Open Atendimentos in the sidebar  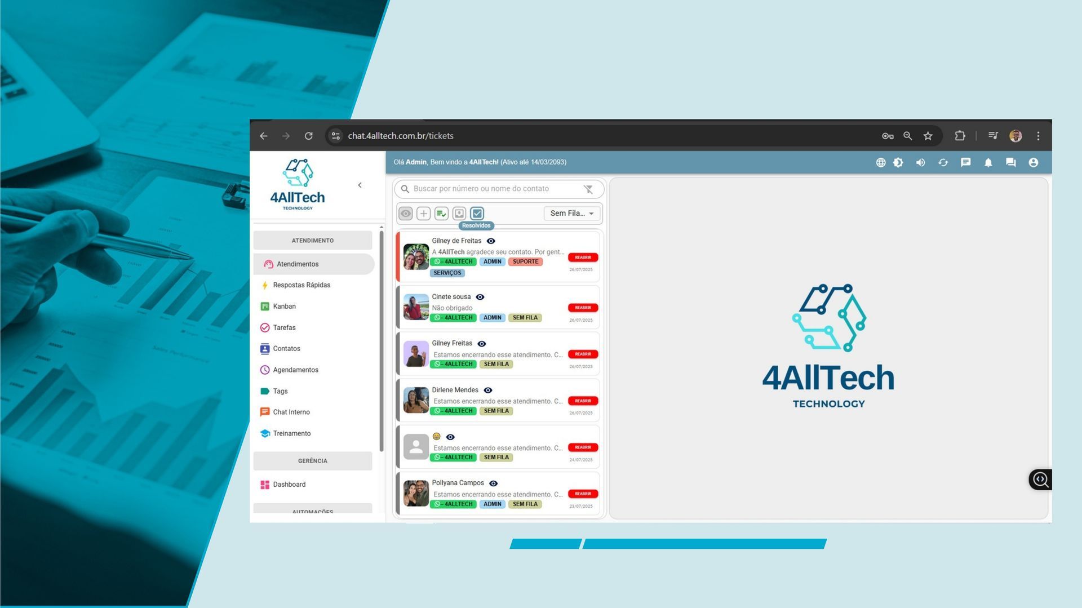coord(314,264)
